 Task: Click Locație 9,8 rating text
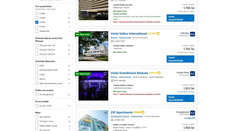190,118
